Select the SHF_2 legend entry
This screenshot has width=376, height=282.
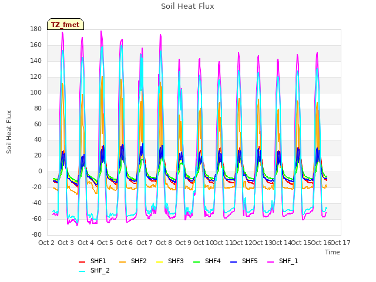click(94, 271)
